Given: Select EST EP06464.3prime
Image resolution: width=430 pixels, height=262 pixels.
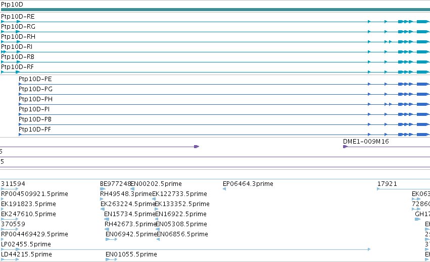Looking at the screenshot, I should (x=248, y=184).
